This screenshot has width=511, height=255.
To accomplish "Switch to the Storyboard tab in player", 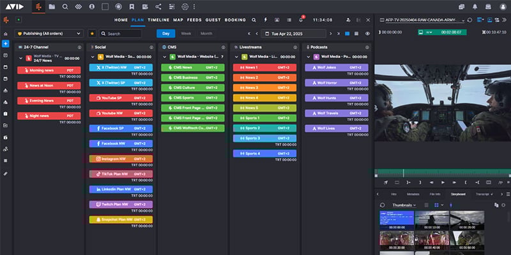I will 458,194.
